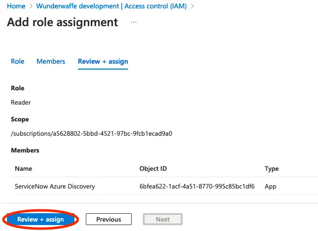318x231 pixels.
Task: Click the Home breadcrumb link
Action: pos(17,6)
